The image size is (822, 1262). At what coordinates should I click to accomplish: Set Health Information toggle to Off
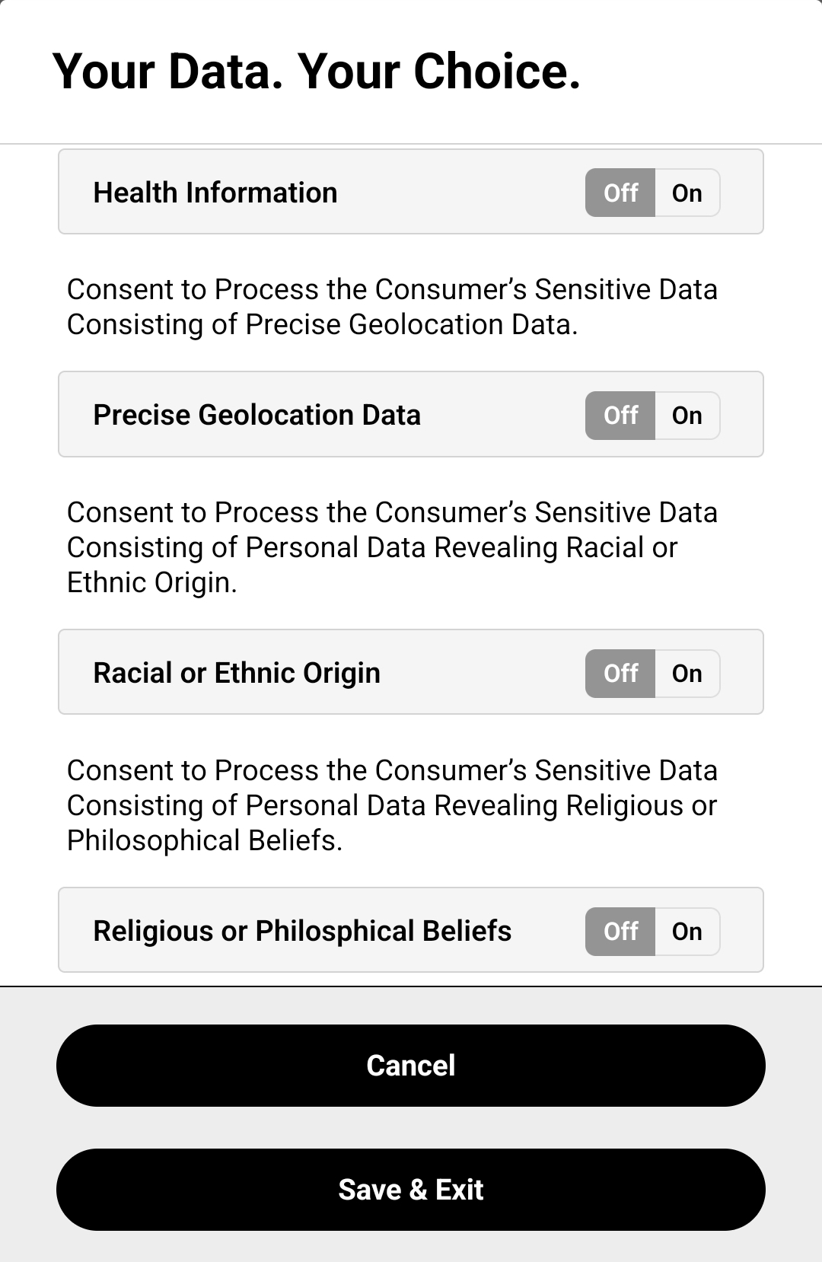[x=620, y=193]
